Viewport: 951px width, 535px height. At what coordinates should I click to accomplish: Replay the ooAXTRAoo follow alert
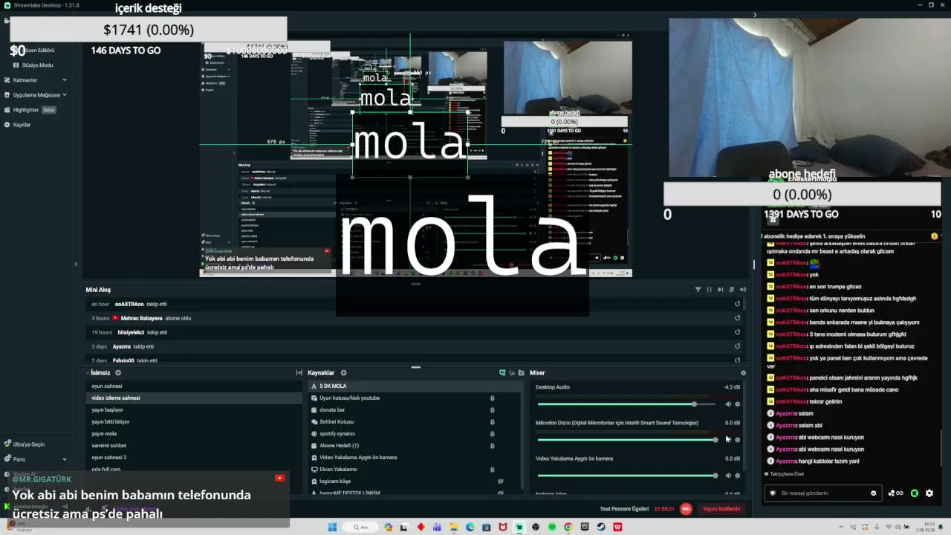click(737, 304)
